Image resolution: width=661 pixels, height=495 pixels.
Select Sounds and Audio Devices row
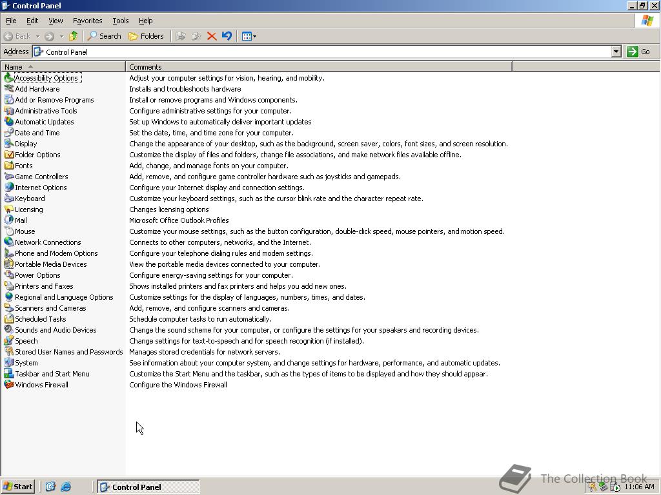point(50,329)
